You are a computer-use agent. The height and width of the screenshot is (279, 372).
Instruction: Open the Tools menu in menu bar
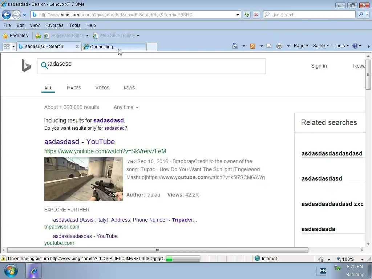click(x=75, y=25)
